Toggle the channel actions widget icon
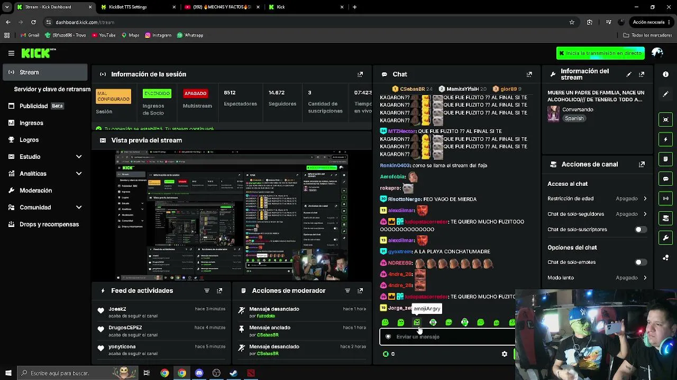This screenshot has width=677, height=380. (666, 218)
